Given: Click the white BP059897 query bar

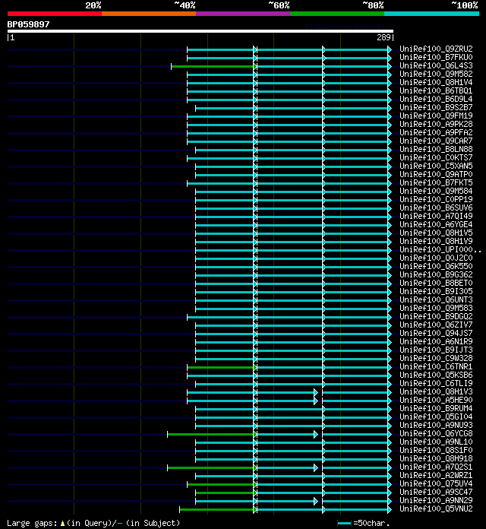Looking at the screenshot, I should 200,31.
